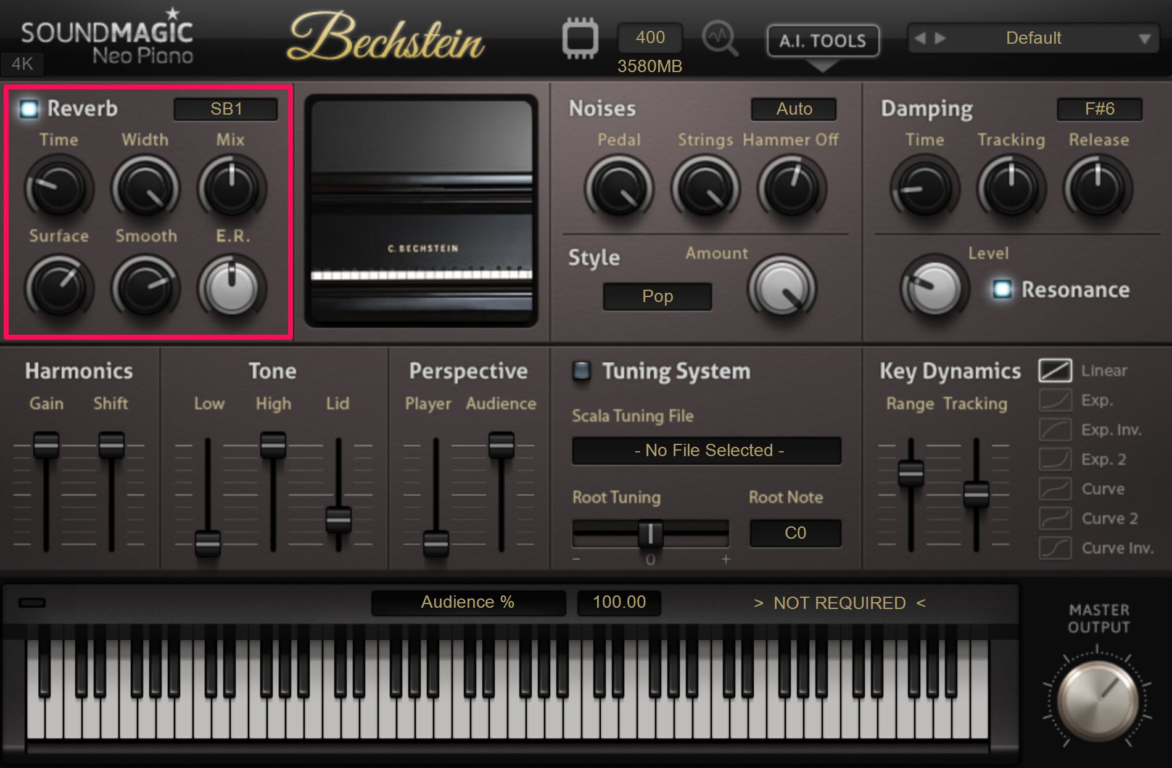
Task: Click the Bechstein logo
Action: pos(387,37)
